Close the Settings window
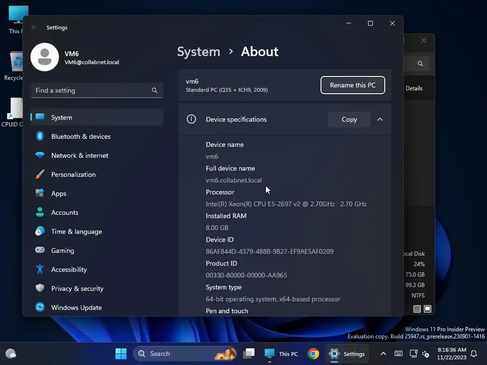The image size is (487, 365). (x=392, y=23)
